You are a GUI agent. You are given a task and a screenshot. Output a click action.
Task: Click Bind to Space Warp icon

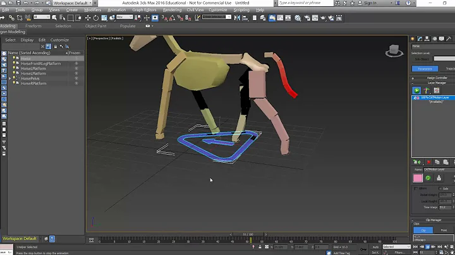[x=28, y=18]
